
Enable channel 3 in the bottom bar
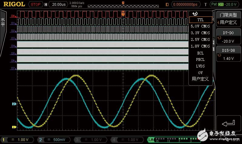click(x=91, y=139)
